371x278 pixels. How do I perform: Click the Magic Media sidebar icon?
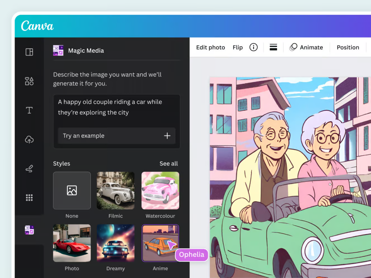(29, 230)
